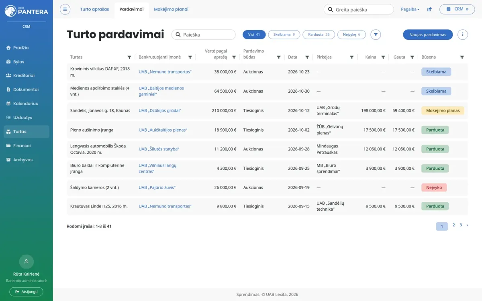The width and height of the screenshot is (482, 301).
Task: Open Kalendorius in sidebar
Action: pos(27,104)
